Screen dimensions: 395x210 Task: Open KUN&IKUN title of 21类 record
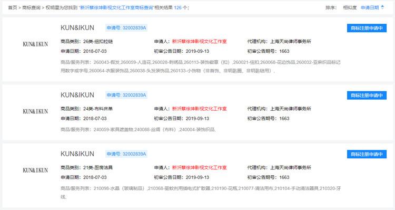(x=77, y=154)
